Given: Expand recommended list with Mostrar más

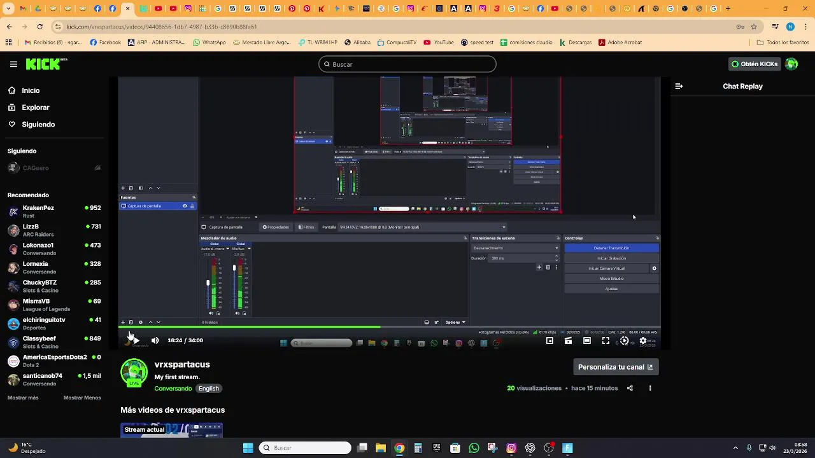Looking at the screenshot, I should point(23,398).
